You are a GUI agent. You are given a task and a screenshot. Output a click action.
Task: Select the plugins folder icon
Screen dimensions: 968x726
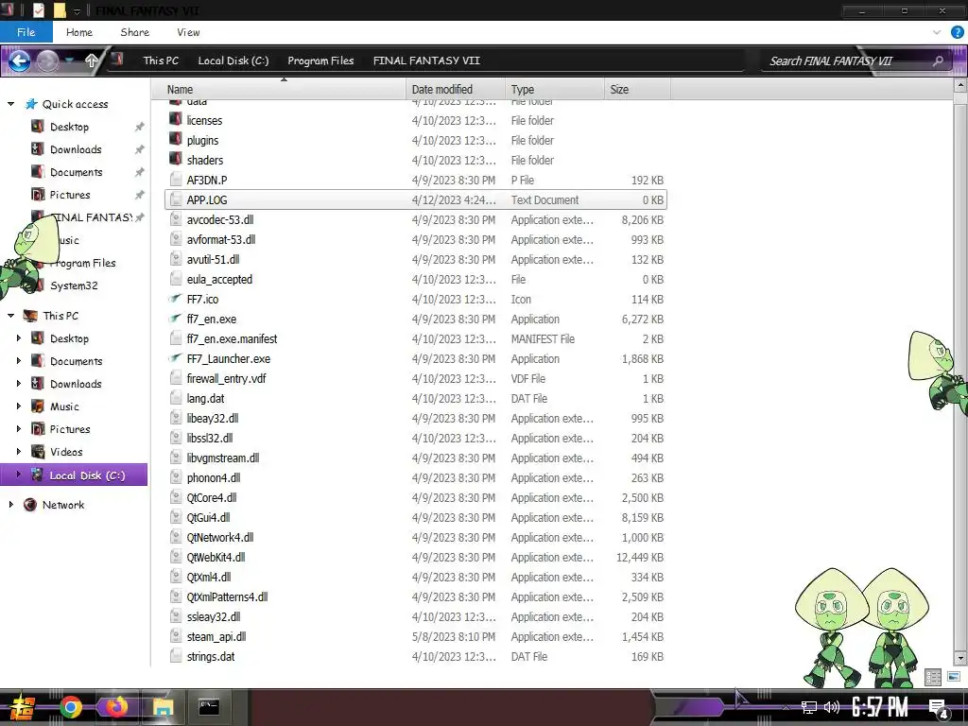coord(176,140)
